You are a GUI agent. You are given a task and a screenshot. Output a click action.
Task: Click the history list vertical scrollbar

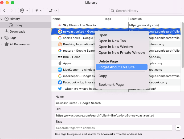coord(182,45)
